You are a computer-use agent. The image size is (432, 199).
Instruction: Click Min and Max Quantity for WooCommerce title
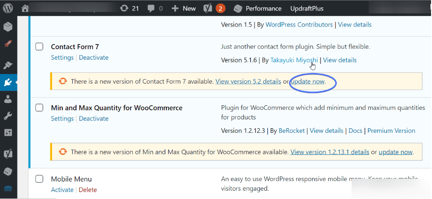click(x=117, y=108)
